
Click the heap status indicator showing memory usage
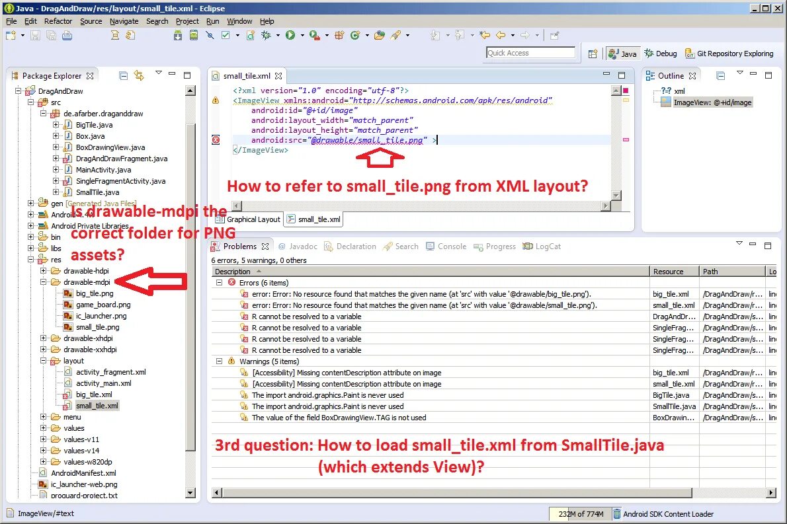point(580,513)
